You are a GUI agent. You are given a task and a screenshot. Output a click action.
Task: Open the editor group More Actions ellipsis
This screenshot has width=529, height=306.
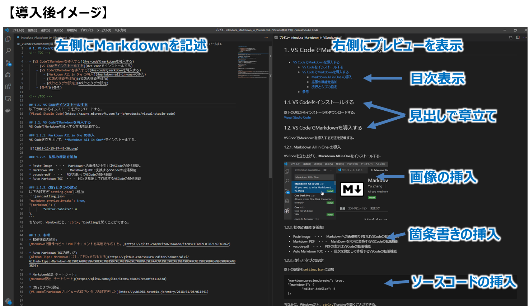[266, 37]
